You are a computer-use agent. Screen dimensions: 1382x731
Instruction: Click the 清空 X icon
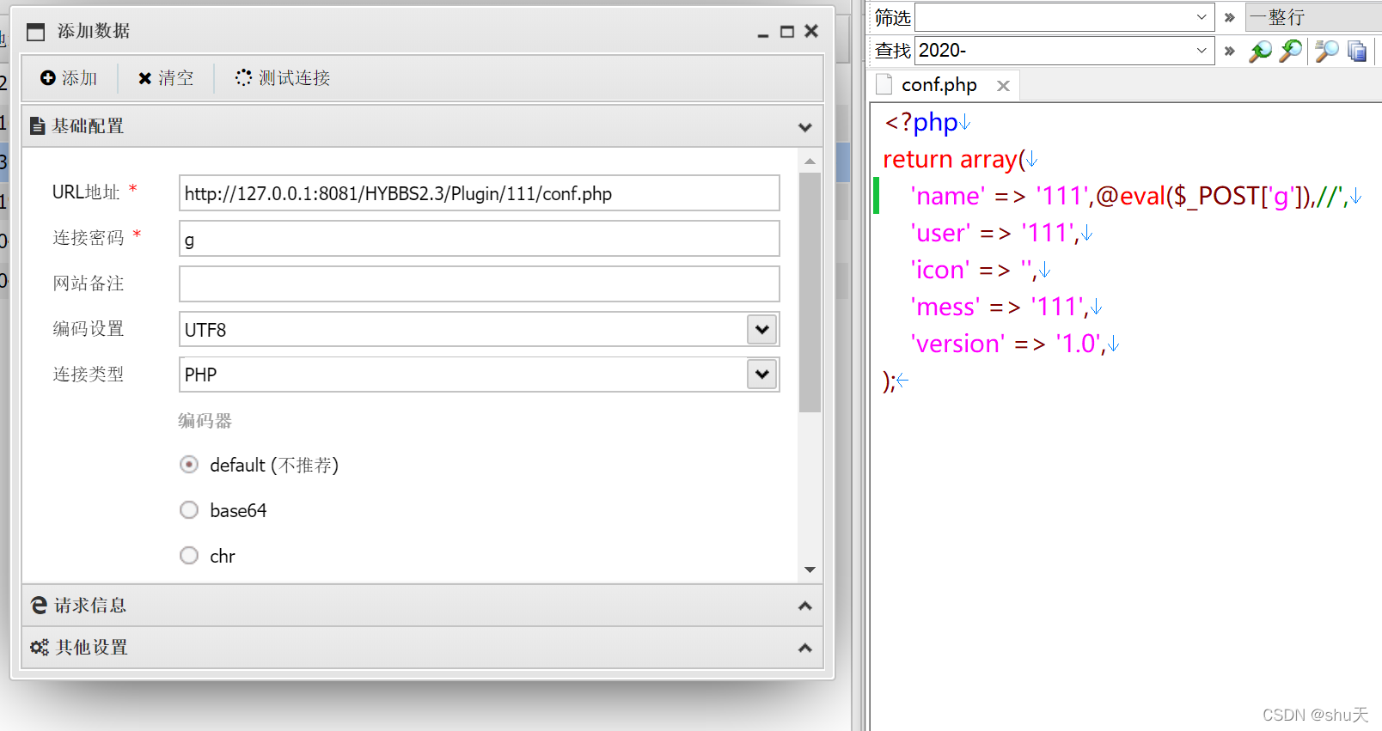145,78
